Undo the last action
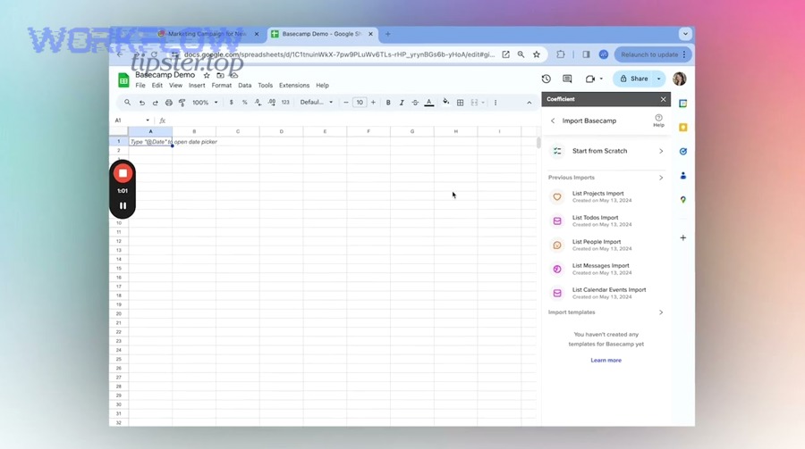This screenshot has width=805, height=449. point(141,103)
